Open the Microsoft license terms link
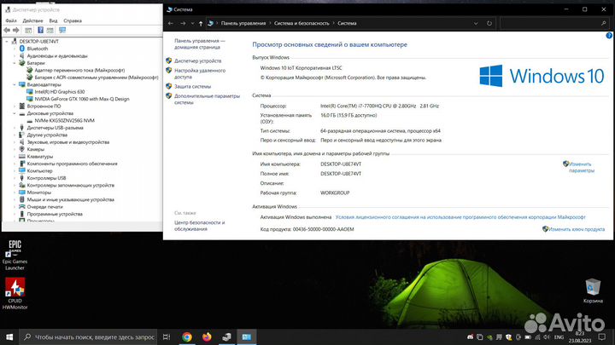The height and width of the screenshot is (345, 615). coord(460,217)
